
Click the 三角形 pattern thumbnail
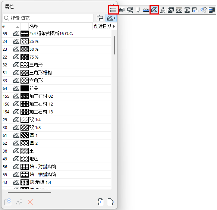tap(25, 65)
